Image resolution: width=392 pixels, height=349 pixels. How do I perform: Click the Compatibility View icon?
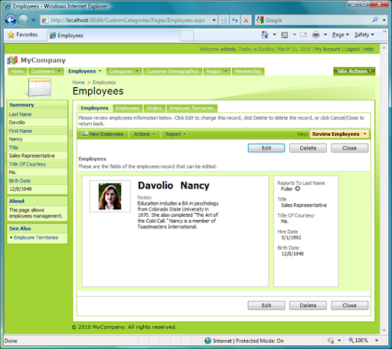(x=224, y=20)
